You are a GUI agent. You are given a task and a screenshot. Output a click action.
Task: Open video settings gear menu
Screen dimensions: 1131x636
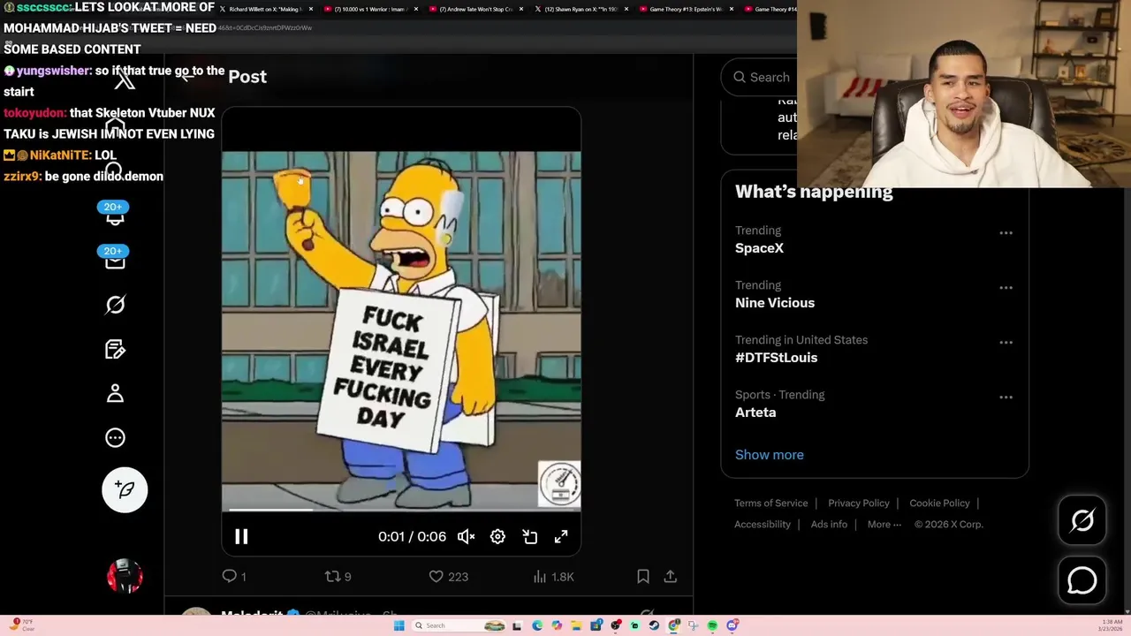(x=497, y=536)
